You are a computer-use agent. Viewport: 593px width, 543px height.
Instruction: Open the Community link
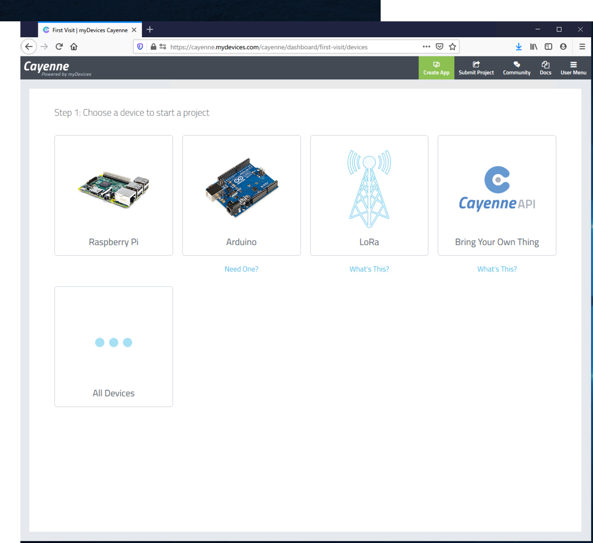click(516, 68)
